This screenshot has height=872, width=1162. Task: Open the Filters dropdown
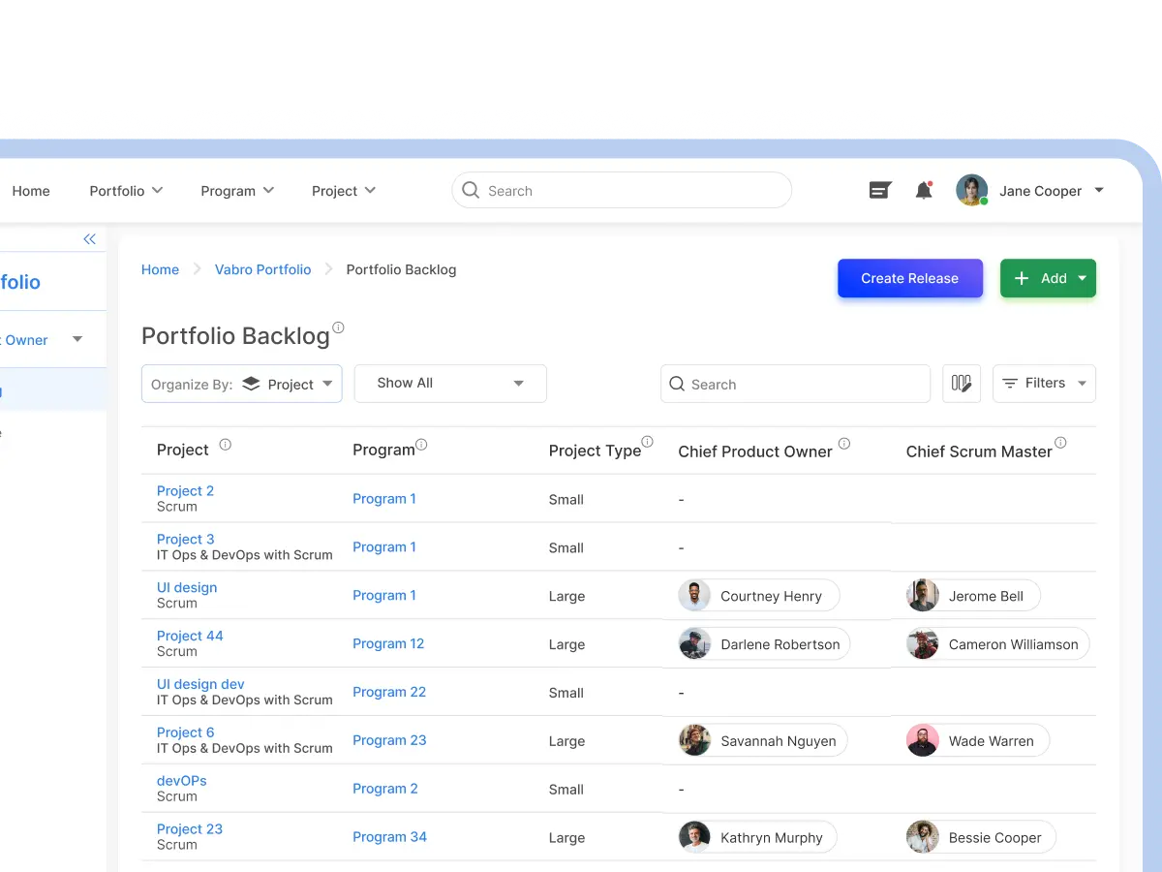click(x=1044, y=383)
